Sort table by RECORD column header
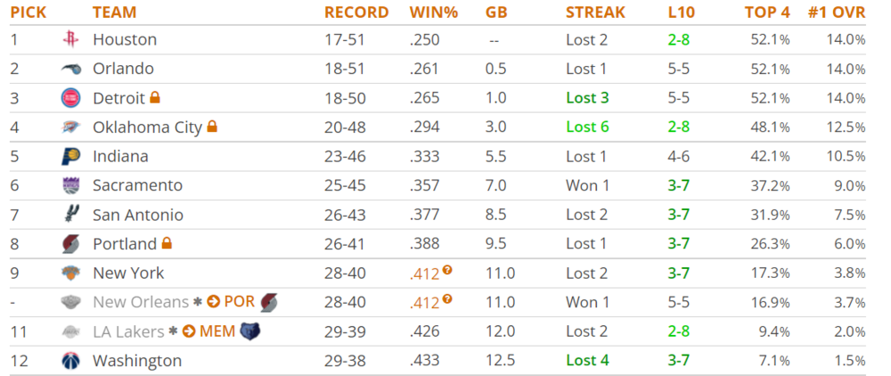891x376 pixels. [356, 12]
